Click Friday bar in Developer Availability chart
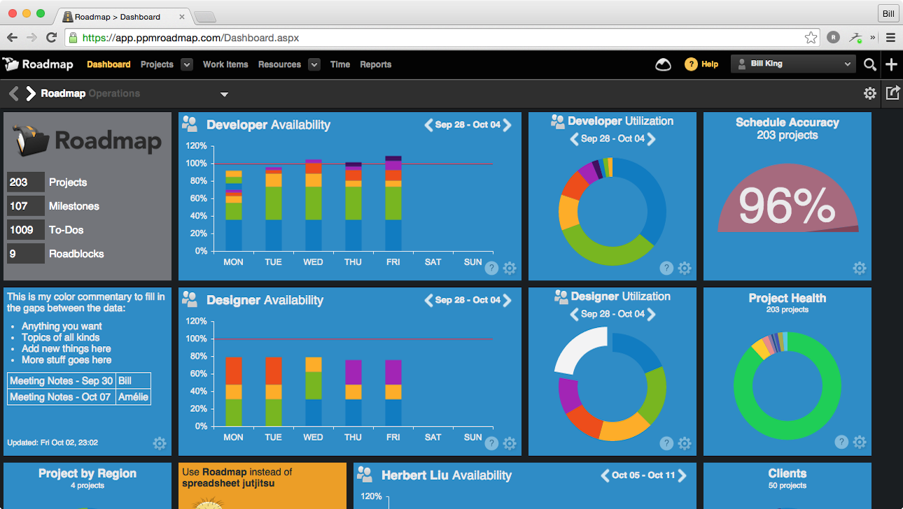Image resolution: width=903 pixels, height=509 pixels. pyautogui.click(x=393, y=203)
